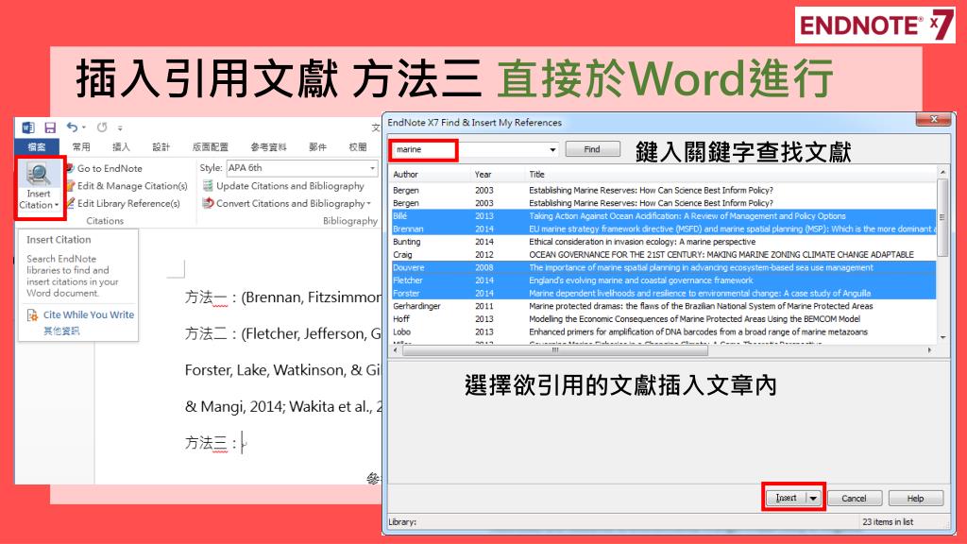
Task: Select the Douvere 2008 reference row
Action: (x=664, y=267)
